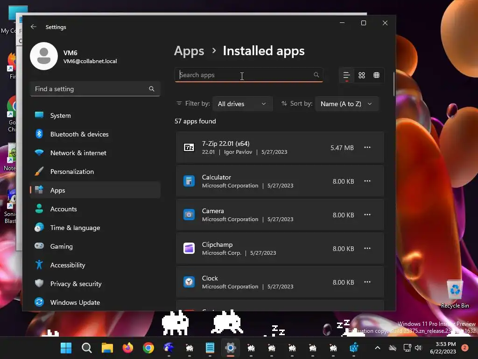
Task: Open the Sort by Name dropdown
Action: (347, 104)
